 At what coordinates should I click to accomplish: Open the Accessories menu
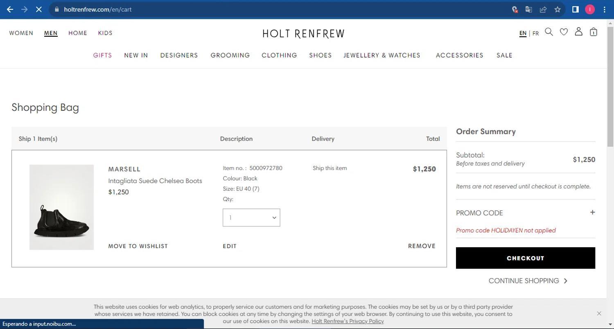pos(460,55)
